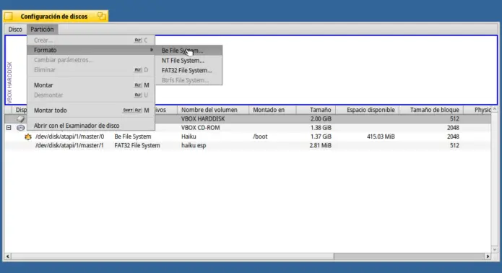Viewport: 502px width, 273px height.
Task: Sort by Espacio disponible column header
Action: [368, 110]
